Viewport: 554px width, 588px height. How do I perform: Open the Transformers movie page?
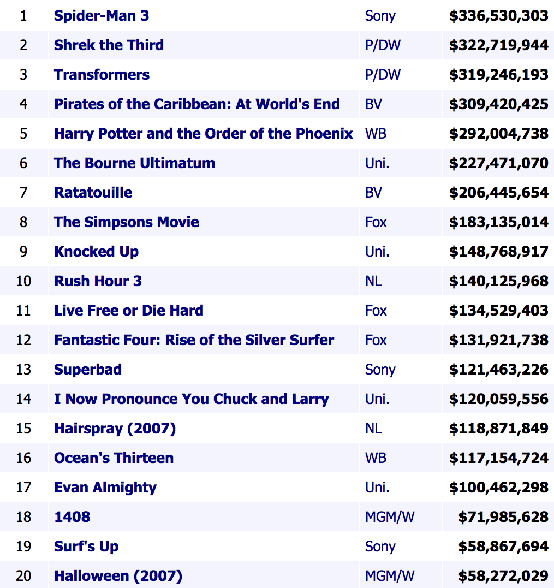(x=102, y=75)
